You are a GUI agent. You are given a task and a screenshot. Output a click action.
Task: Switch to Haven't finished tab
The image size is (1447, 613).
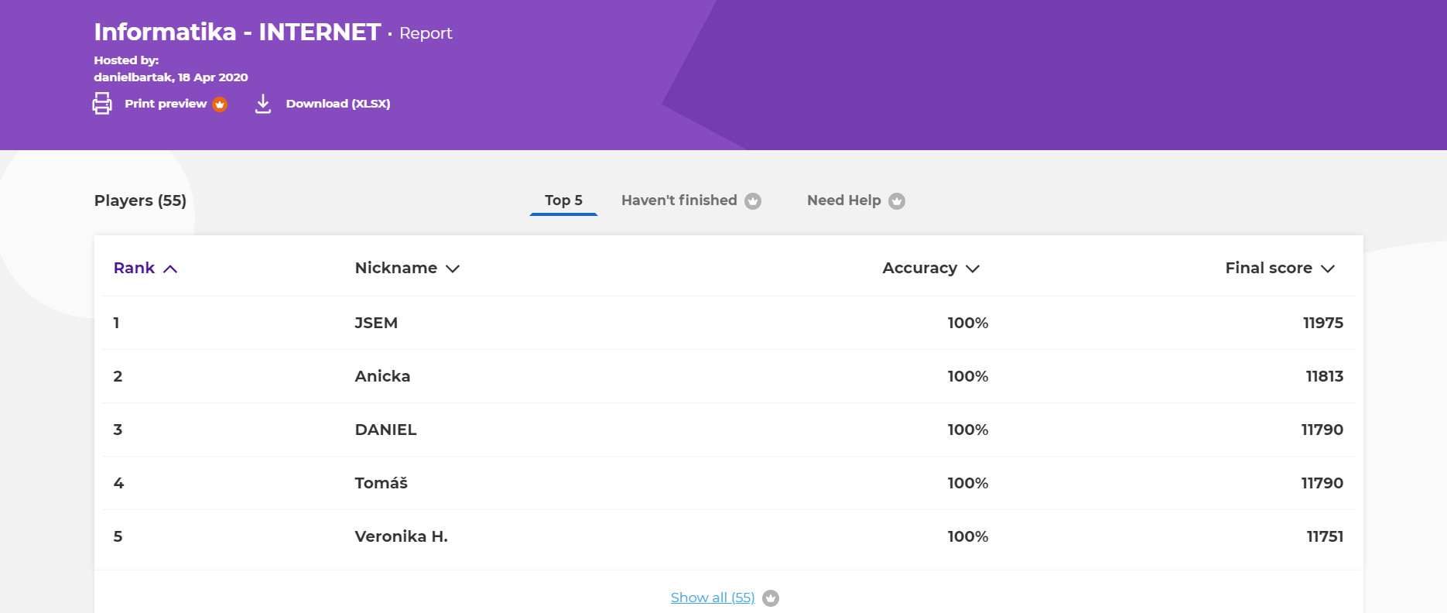(679, 200)
